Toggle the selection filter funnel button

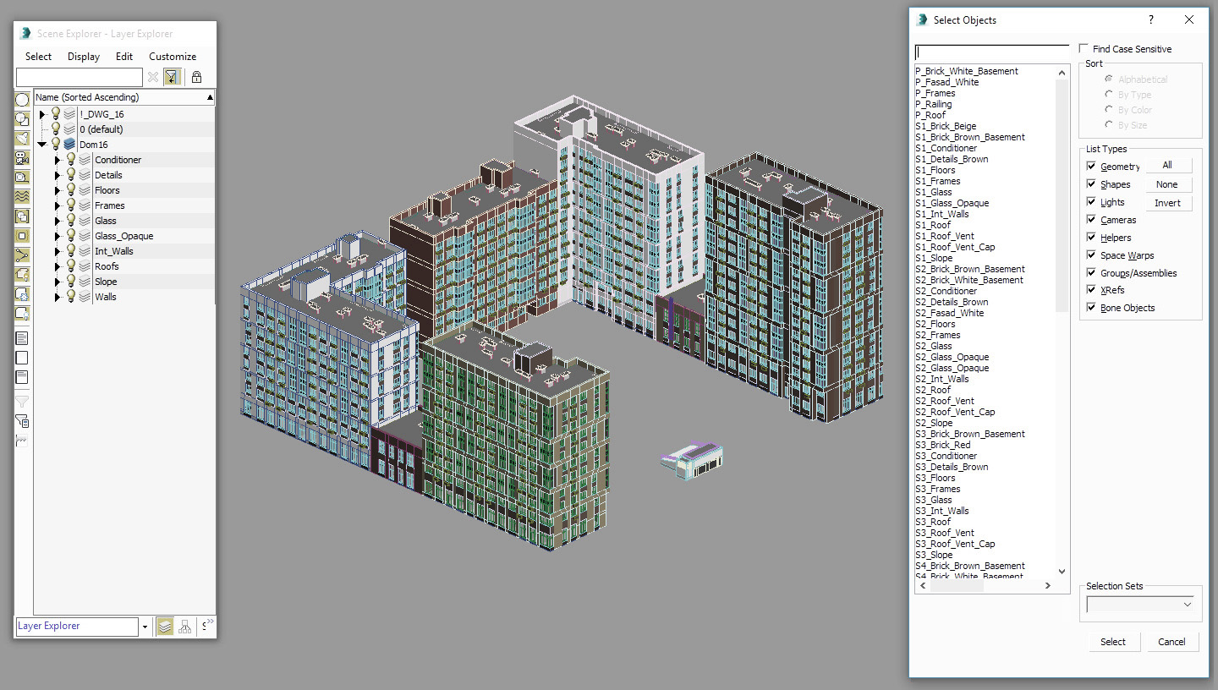pos(173,77)
